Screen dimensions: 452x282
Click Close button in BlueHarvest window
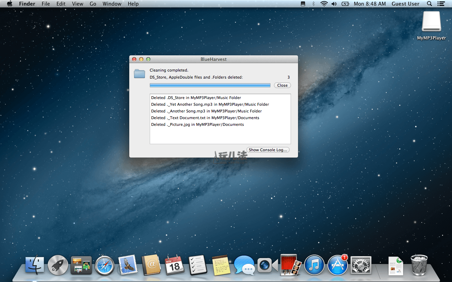click(282, 85)
